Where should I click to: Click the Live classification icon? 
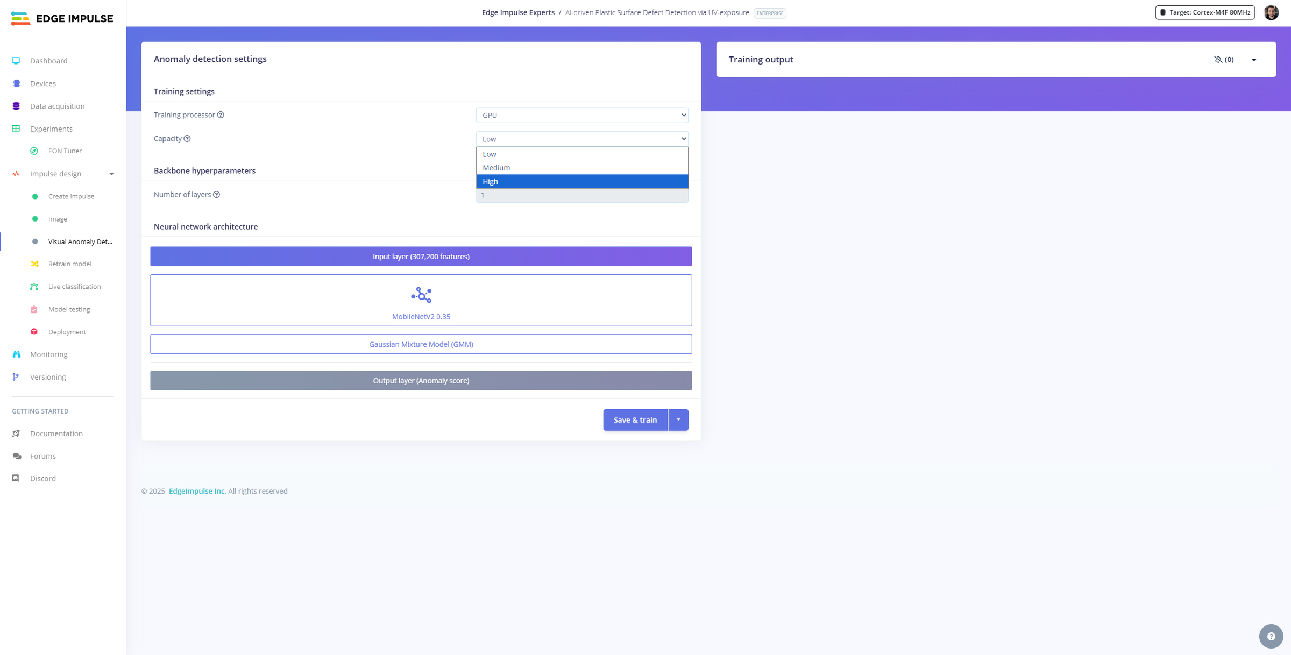(x=34, y=287)
